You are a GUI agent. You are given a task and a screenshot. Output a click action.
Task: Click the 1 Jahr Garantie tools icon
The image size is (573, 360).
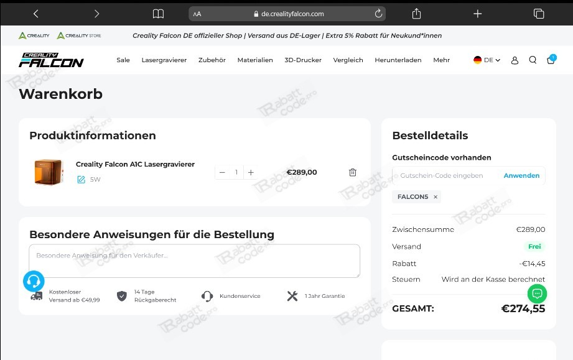point(292,296)
